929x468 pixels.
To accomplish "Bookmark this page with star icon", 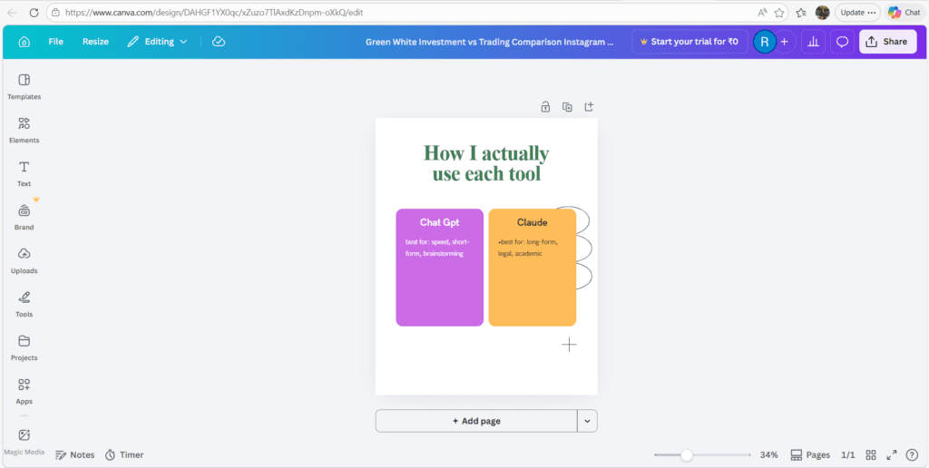I will point(779,13).
